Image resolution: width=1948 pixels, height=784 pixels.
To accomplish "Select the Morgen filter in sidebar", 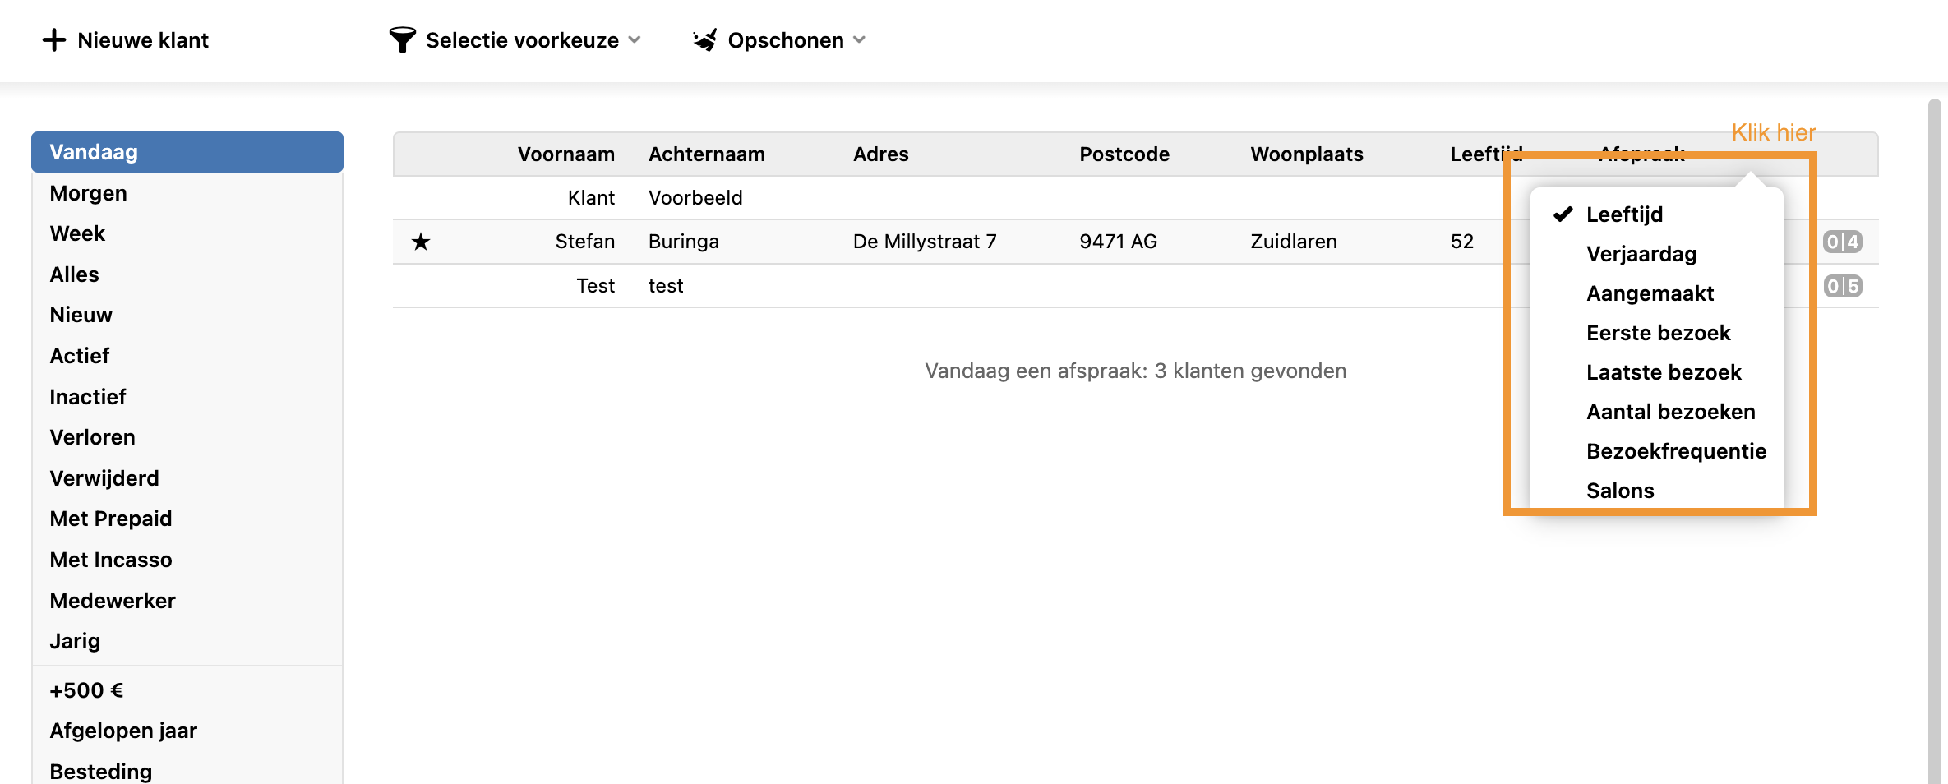I will [x=88, y=193].
